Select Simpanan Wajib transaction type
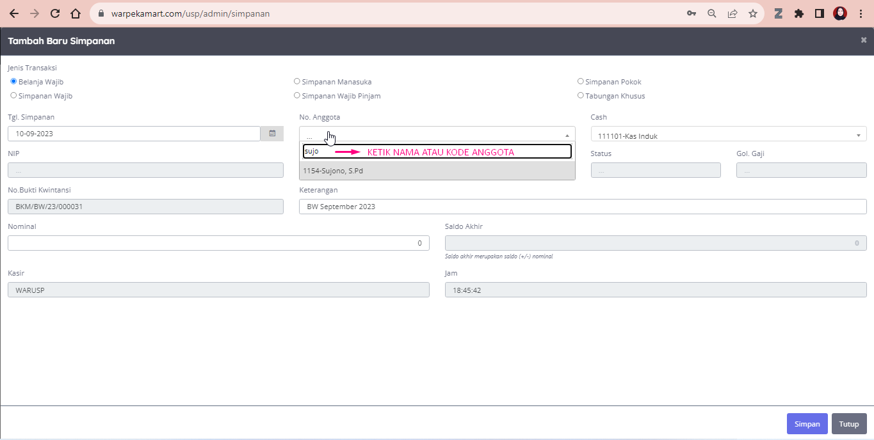Image resolution: width=874 pixels, height=440 pixels. 13,95
